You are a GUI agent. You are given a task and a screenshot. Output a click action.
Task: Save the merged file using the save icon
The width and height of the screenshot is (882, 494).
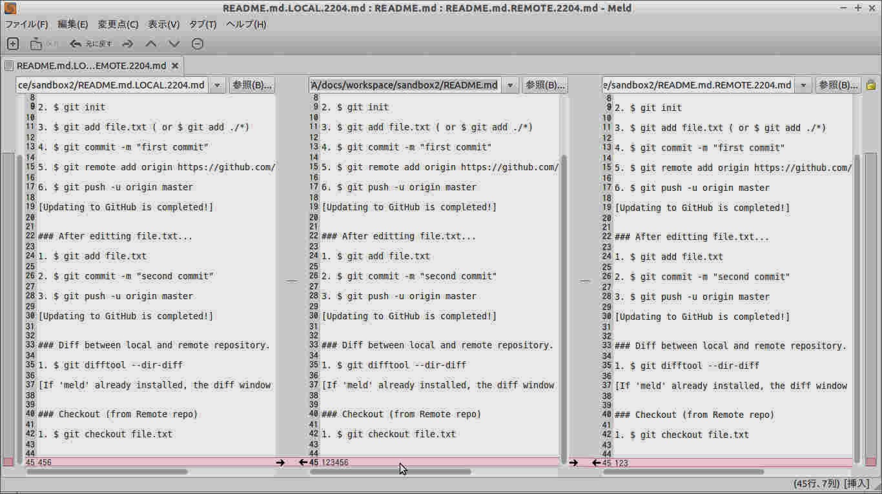[x=36, y=43]
